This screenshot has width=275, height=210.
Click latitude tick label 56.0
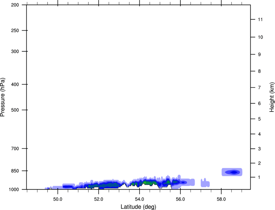180,199
